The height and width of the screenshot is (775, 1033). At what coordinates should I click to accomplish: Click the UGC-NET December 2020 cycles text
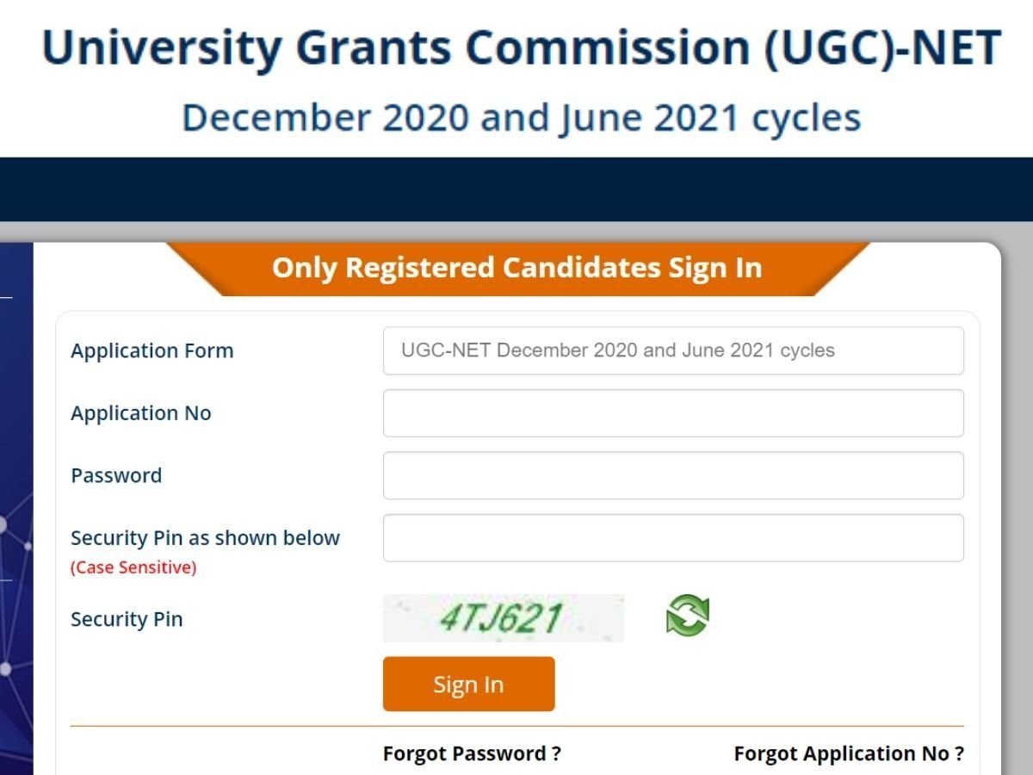pos(618,350)
